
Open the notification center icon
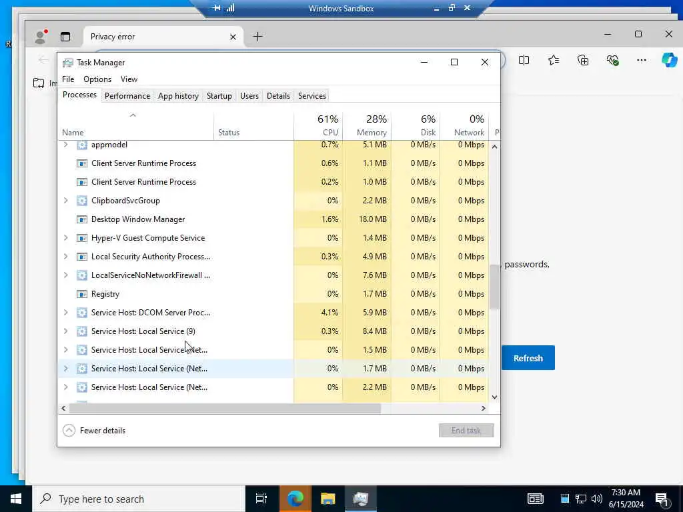point(662,499)
